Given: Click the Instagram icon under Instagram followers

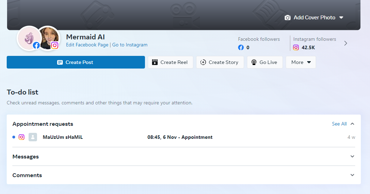Looking at the screenshot, I should (296, 47).
